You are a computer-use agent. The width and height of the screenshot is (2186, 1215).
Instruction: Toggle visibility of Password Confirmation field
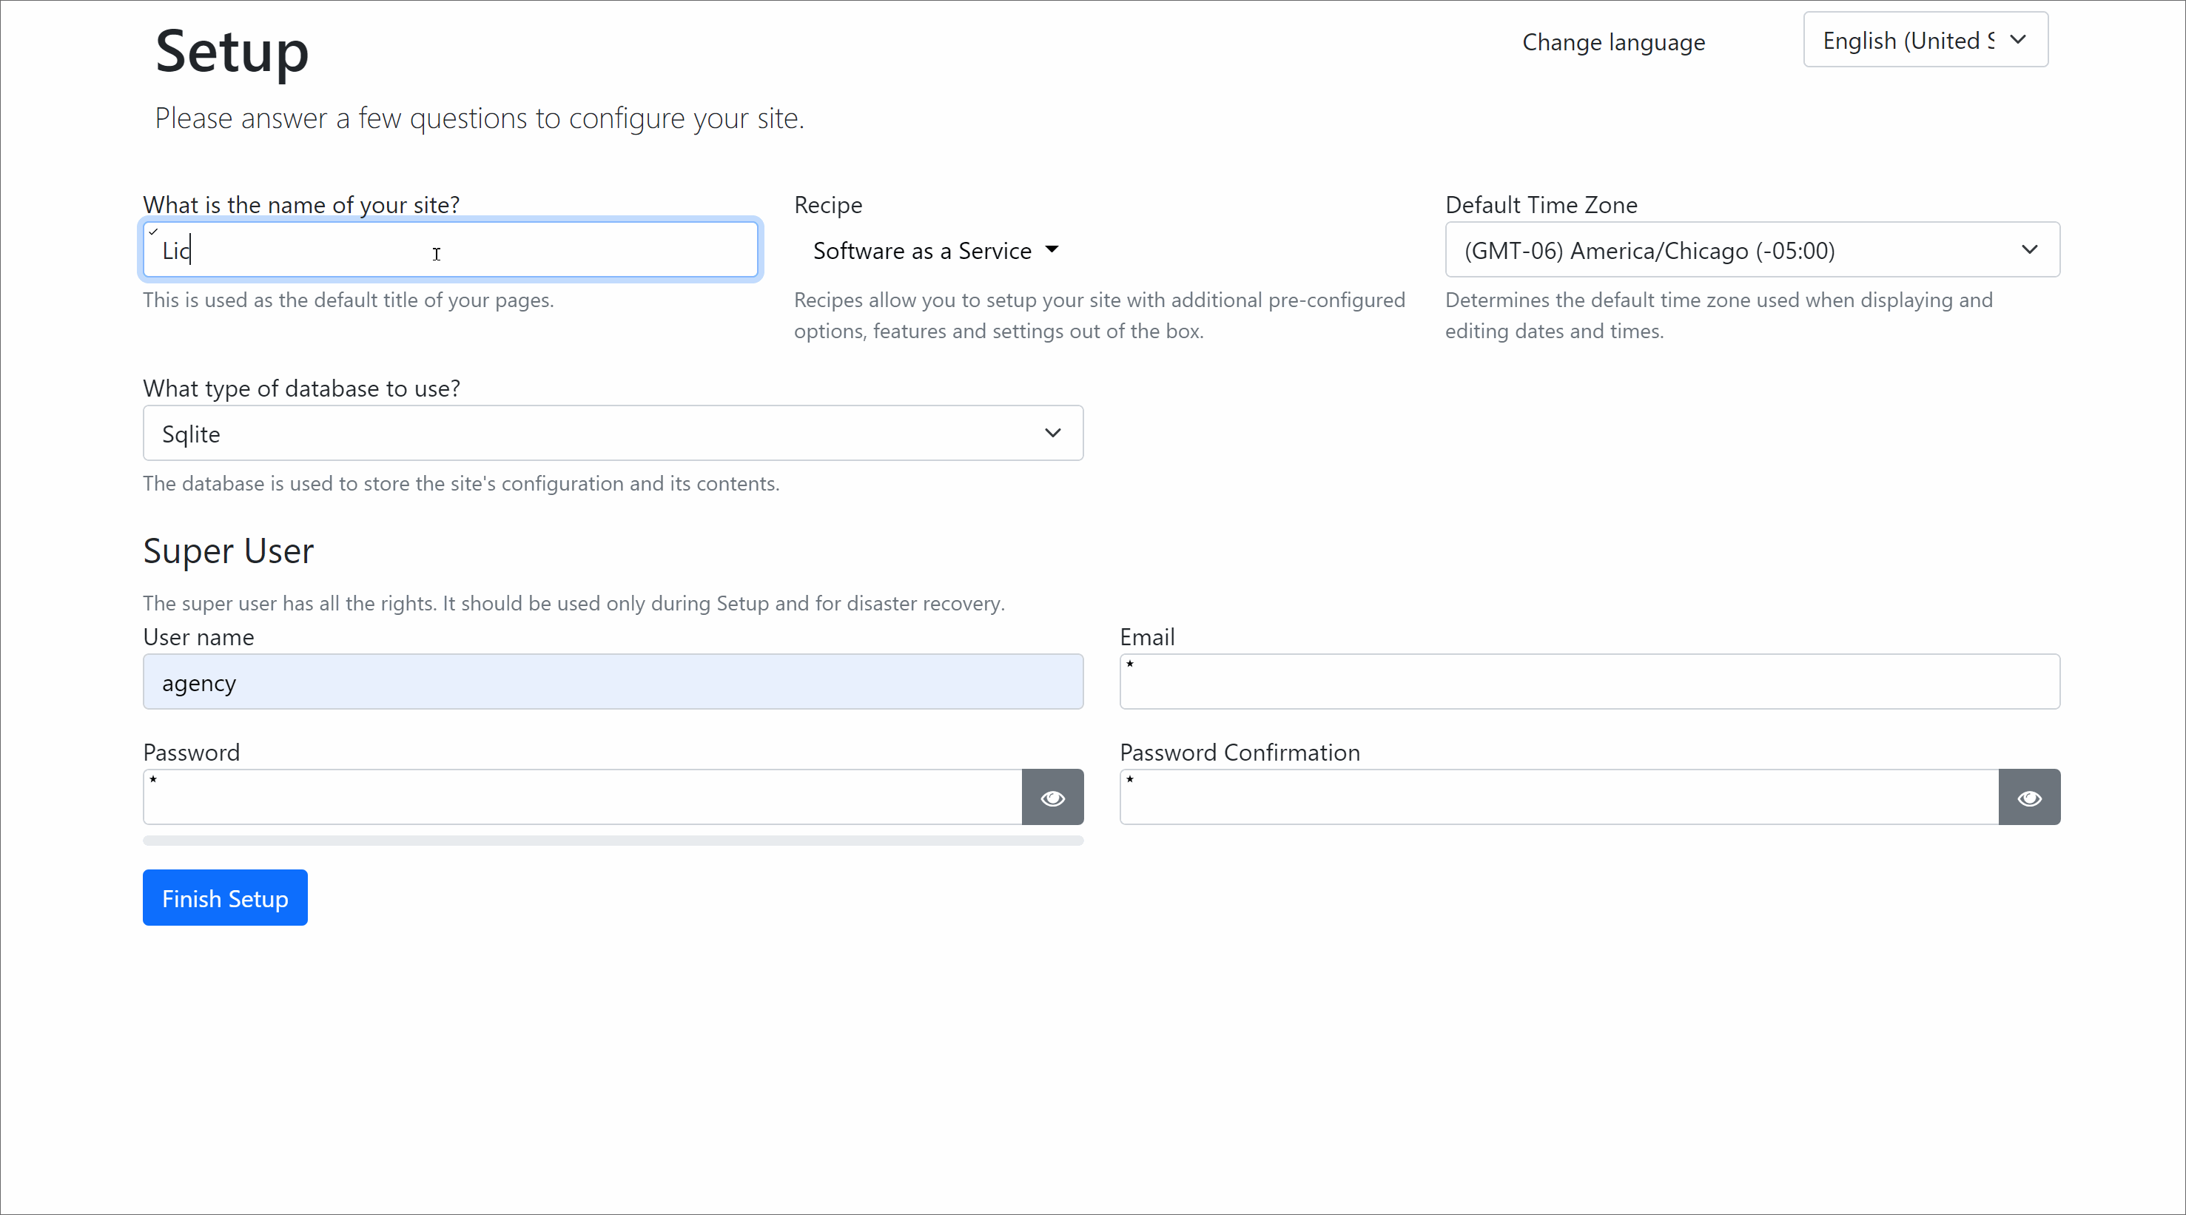tap(2029, 798)
